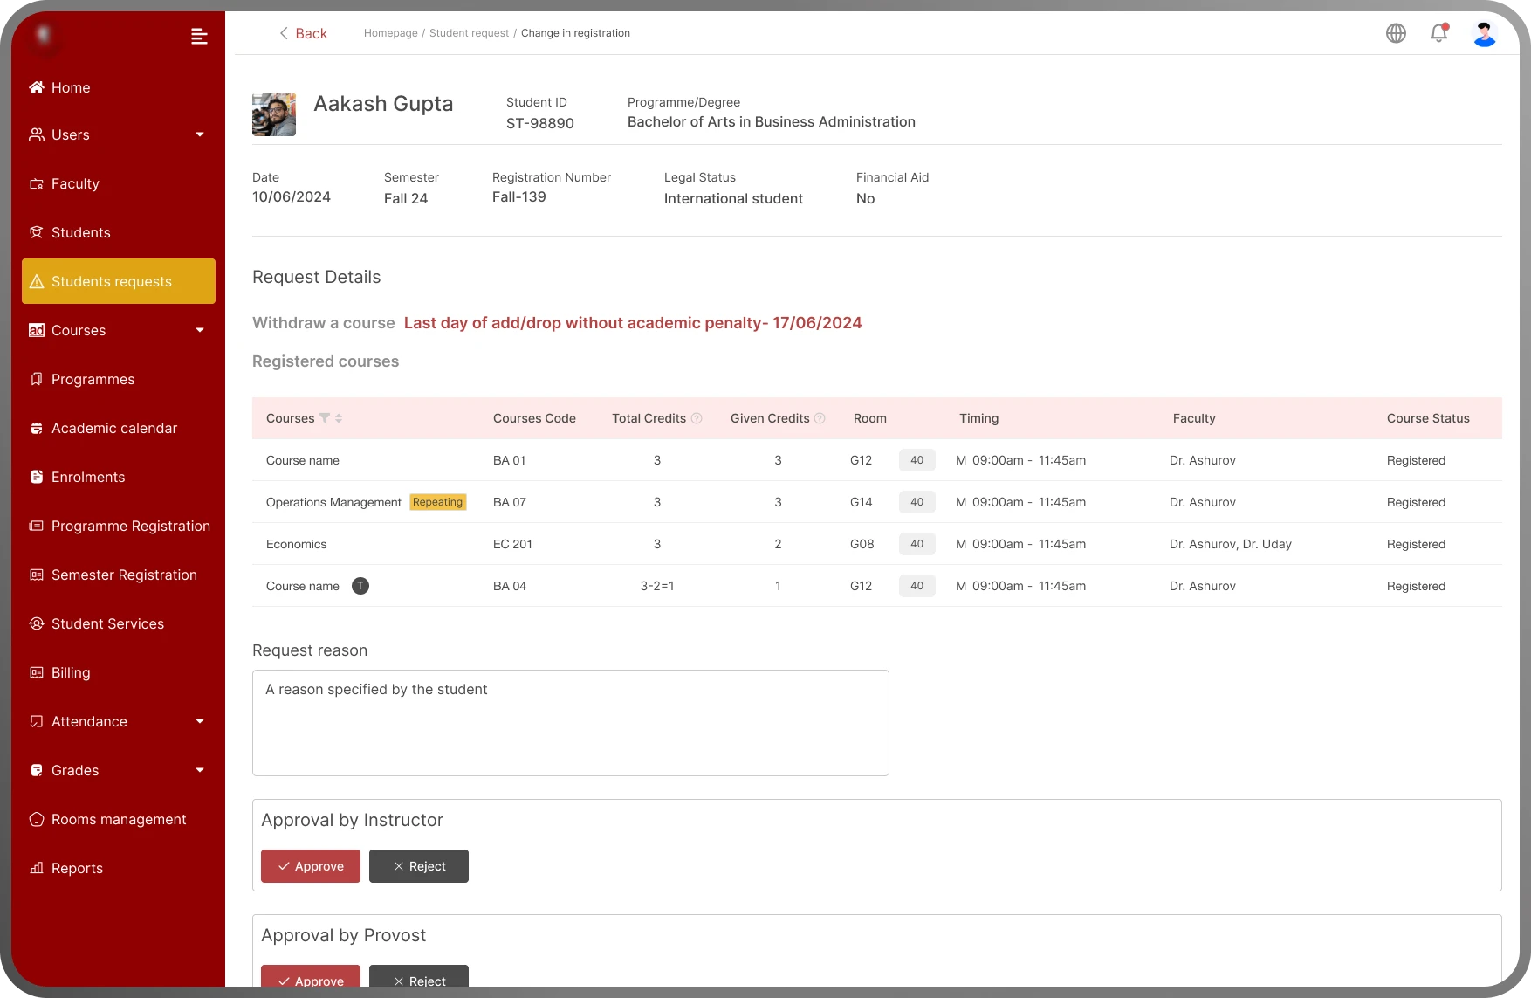Viewport: 1531px width, 998px height.
Task: Click the Billing icon in the sidebar
Action: pyautogui.click(x=37, y=672)
